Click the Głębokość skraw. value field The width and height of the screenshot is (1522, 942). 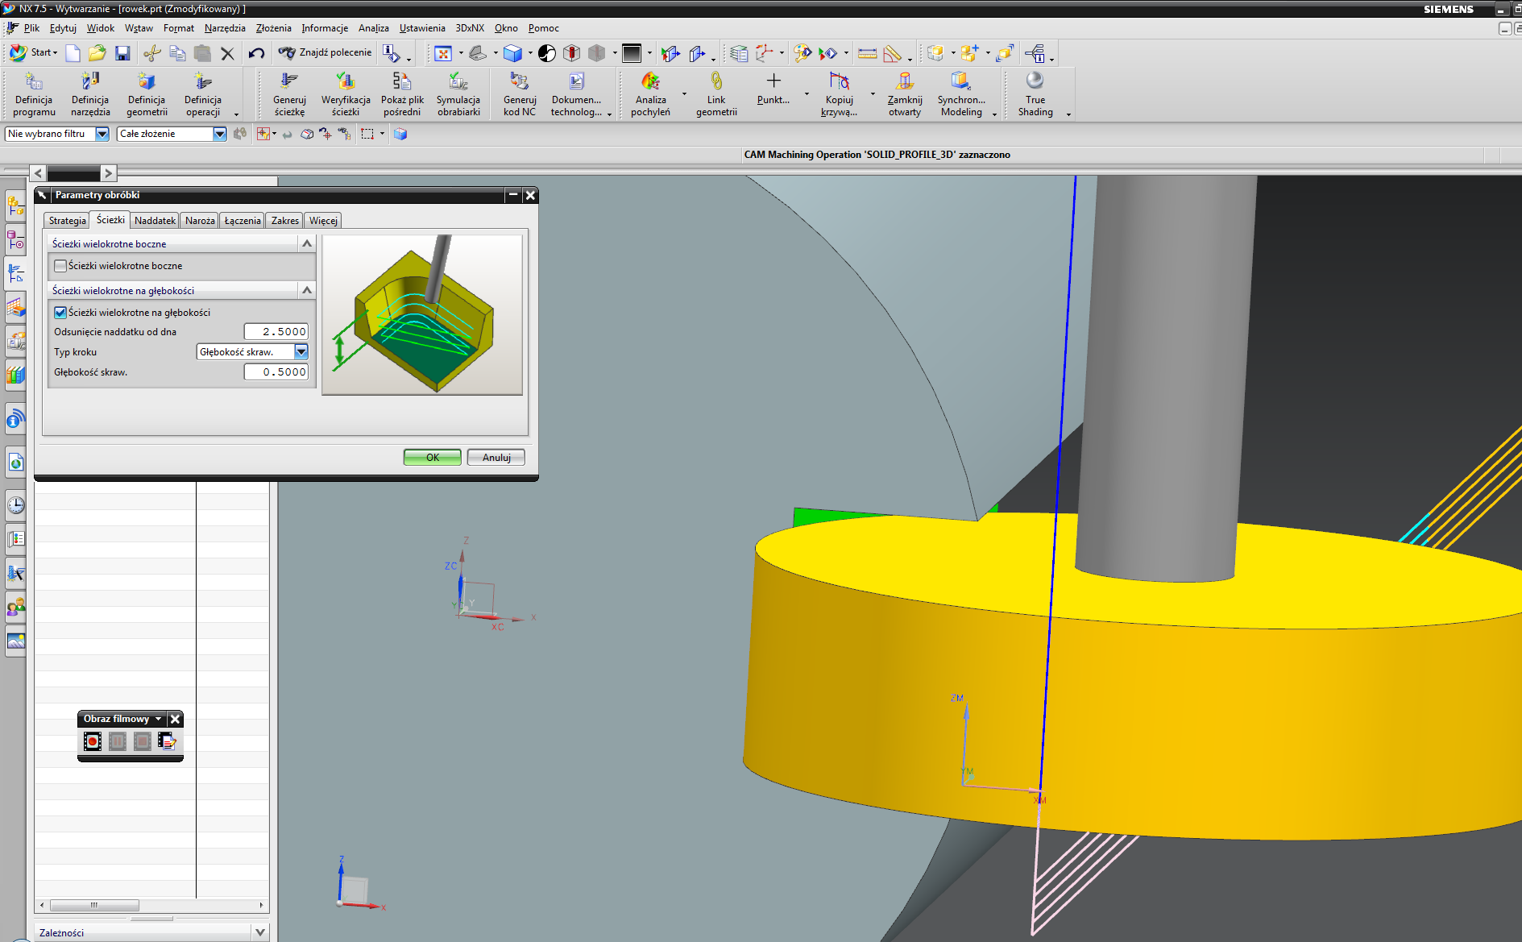276,371
